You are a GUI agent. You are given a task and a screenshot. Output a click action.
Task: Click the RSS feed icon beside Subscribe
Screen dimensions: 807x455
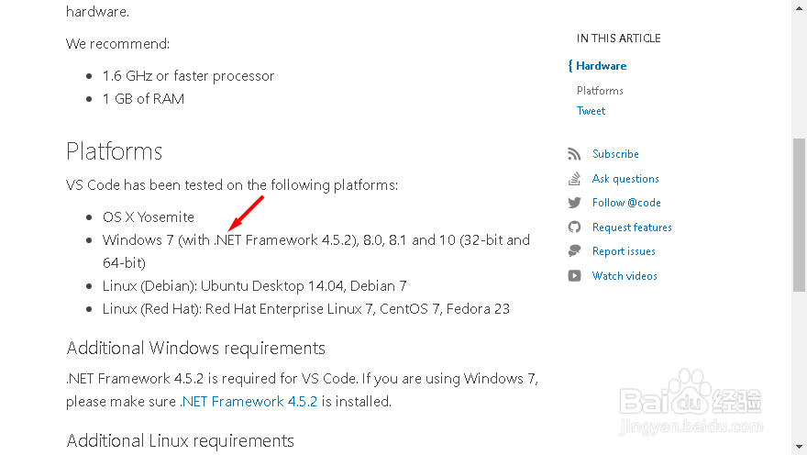point(574,154)
